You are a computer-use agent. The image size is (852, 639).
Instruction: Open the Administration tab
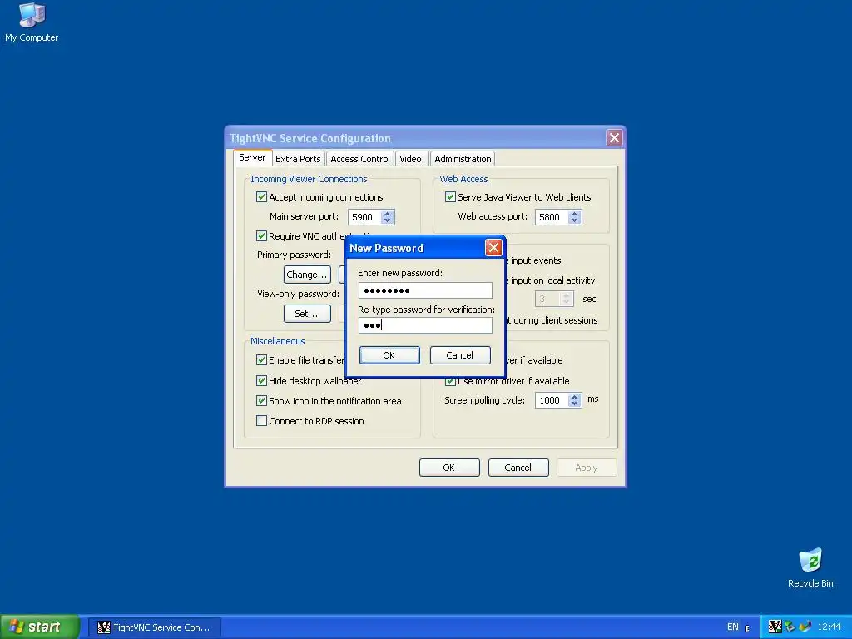[x=463, y=159]
